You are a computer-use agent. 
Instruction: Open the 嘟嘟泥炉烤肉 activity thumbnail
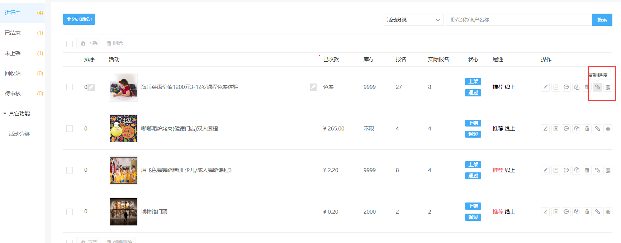[123, 129]
